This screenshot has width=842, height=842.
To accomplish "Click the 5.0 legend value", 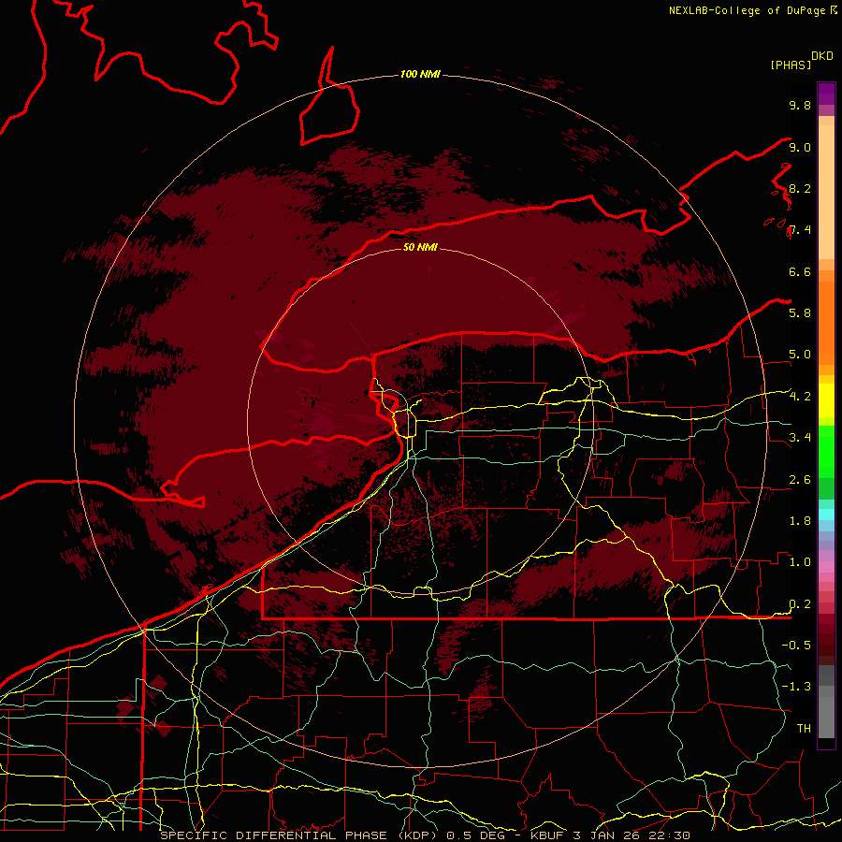I will [x=800, y=355].
